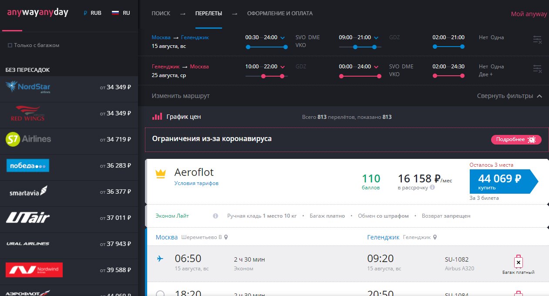Click UTair price от 37 011 ₽
The image size is (549, 296).
pos(115,217)
